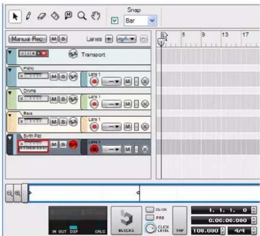260x236 pixels.
Task: Toggle the CLICK metronome button
Action: pyautogui.click(x=150, y=210)
